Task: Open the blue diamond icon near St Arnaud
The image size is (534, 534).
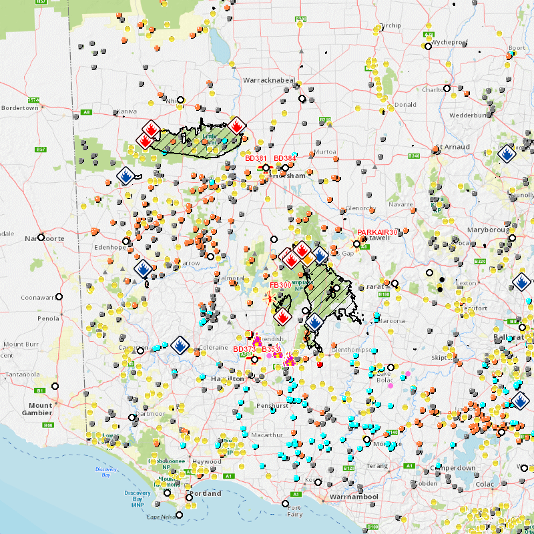Action: point(507,154)
